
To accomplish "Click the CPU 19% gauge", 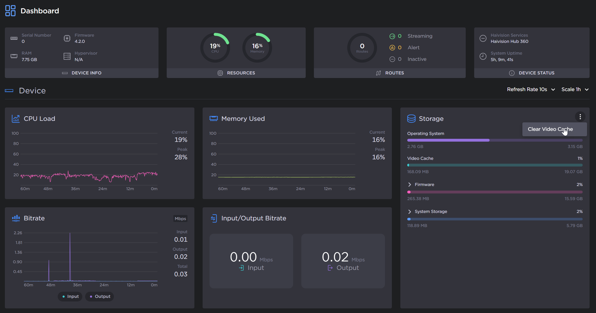I will (x=215, y=48).
